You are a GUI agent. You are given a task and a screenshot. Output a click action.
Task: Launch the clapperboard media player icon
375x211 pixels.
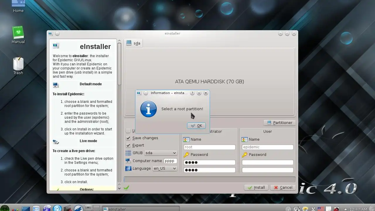point(68,209)
